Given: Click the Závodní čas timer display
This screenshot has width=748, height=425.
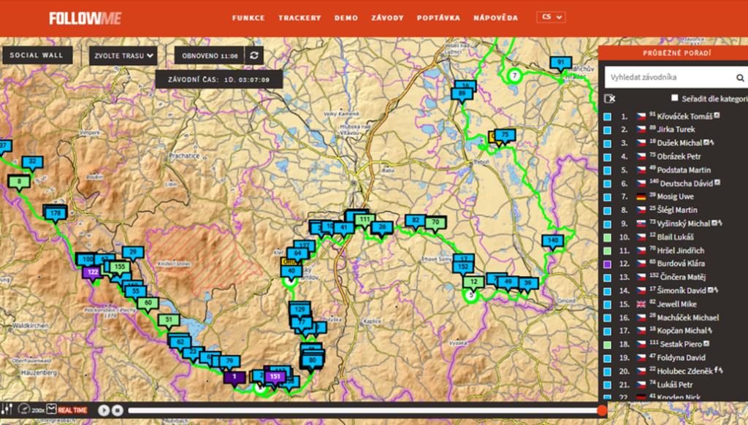Looking at the screenshot, I should [x=219, y=80].
